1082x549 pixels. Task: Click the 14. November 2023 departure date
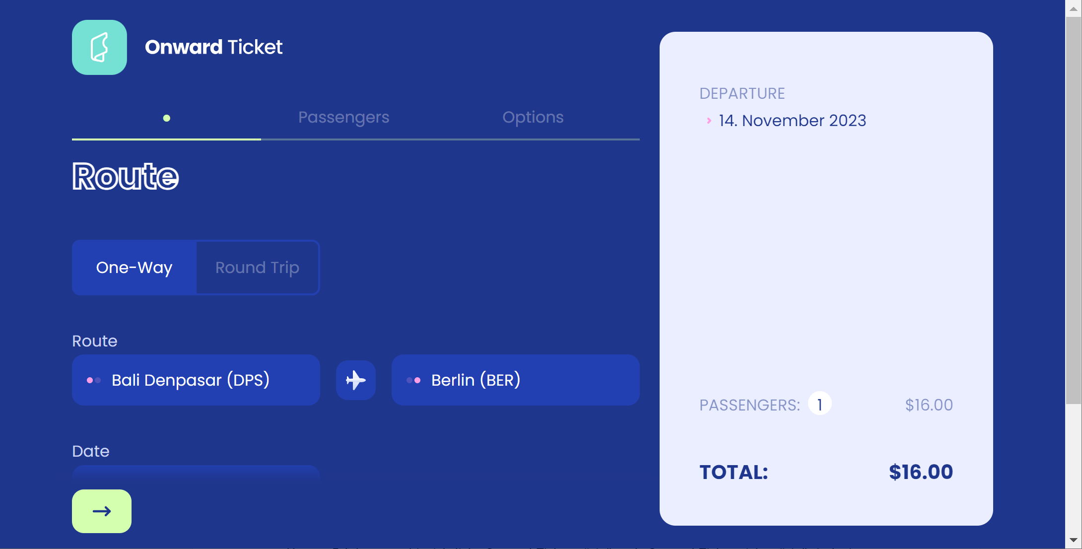pyautogui.click(x=792, y=121)
